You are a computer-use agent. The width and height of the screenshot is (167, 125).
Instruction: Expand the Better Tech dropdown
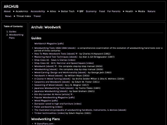66,11
